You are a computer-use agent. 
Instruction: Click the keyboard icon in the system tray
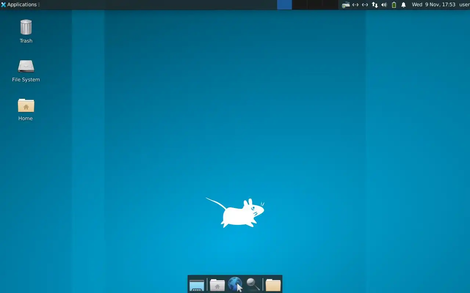tap(346, 5)
